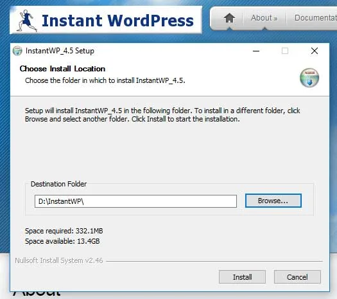
Task: Click the installer globe icon with blue arrow
Action: pyautogui.click(x=309, y=78)
